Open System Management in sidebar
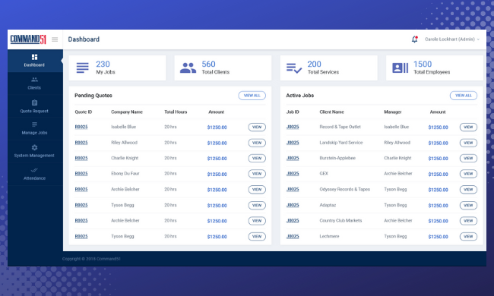This screenshot has width=494, height=296. pos(35,151)
